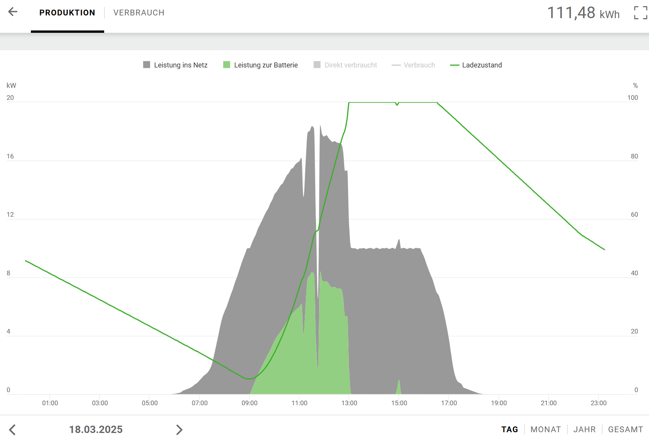
Task: Switch to Jahr view
Action: point(584,430)
